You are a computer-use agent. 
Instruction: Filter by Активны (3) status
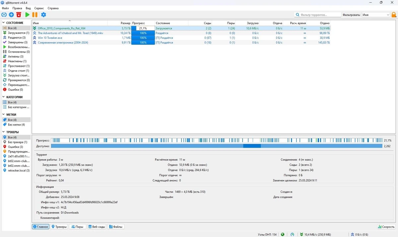point(16,56)
